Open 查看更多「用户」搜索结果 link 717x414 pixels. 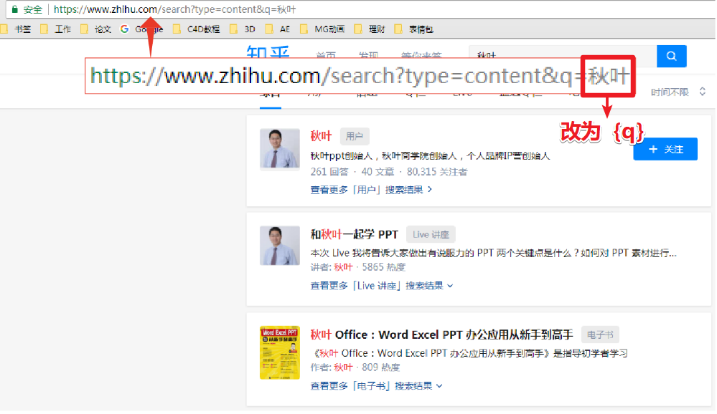pos(371,190)
